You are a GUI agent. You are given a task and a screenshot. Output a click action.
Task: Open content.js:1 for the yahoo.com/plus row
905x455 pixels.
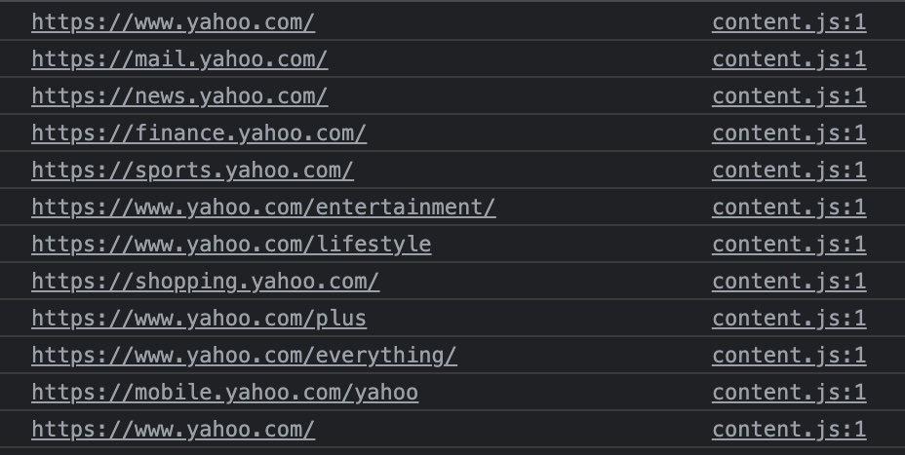point(789,319)
